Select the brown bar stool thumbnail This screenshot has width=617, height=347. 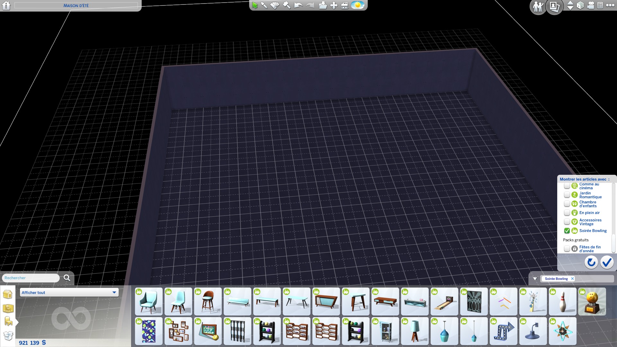[x=208, y=301]
